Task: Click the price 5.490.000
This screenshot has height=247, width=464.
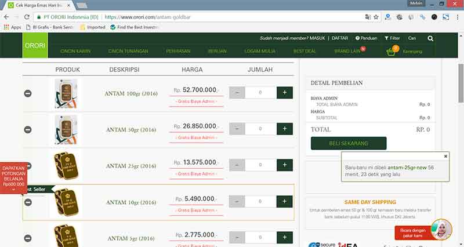Action: (x=200, y=199)
